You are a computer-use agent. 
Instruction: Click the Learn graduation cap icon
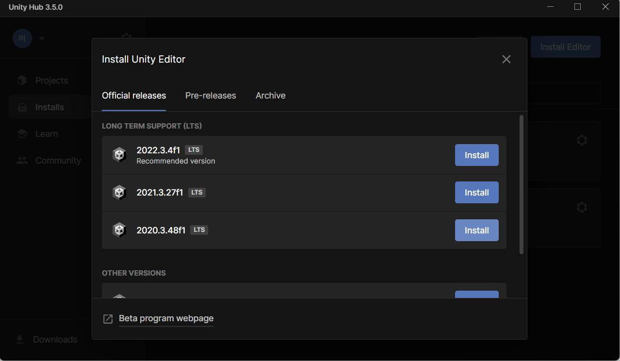(22, 134)
